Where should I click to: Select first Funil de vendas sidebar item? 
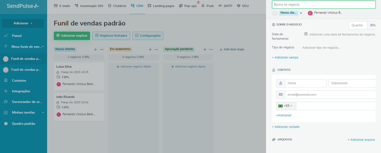coord(24,59)
